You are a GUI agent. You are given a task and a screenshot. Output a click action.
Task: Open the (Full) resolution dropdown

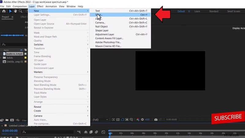click(100, 120)
